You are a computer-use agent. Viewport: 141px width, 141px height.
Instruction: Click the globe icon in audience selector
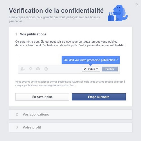click(85, 69)
